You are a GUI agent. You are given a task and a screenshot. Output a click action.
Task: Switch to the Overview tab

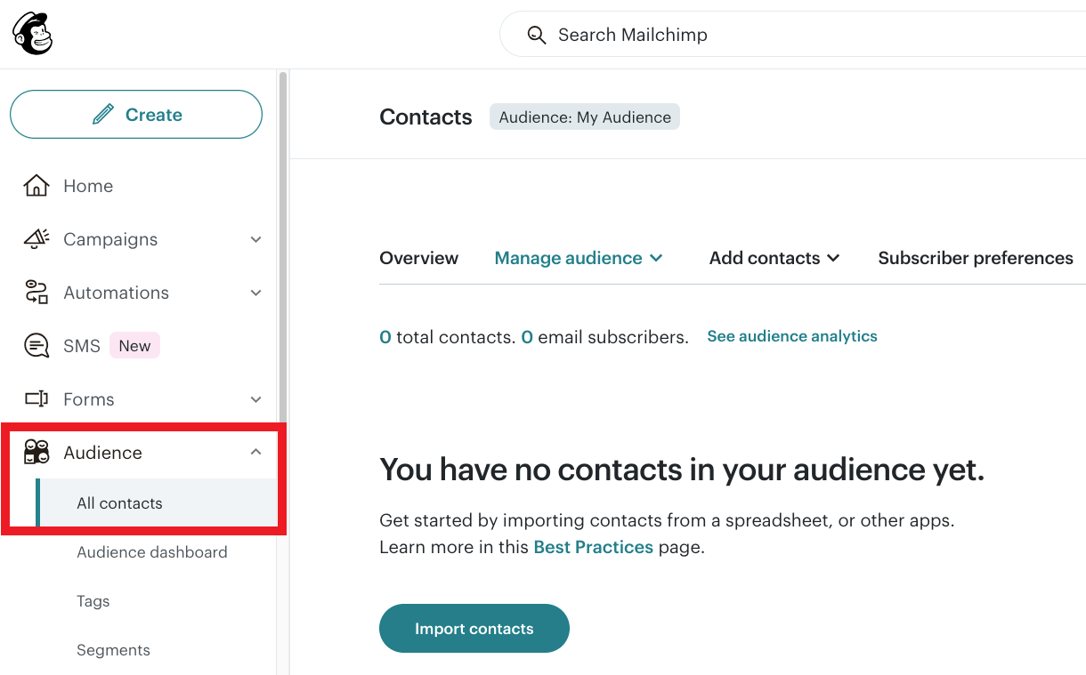pyautogui.click(x=418, y=258)
